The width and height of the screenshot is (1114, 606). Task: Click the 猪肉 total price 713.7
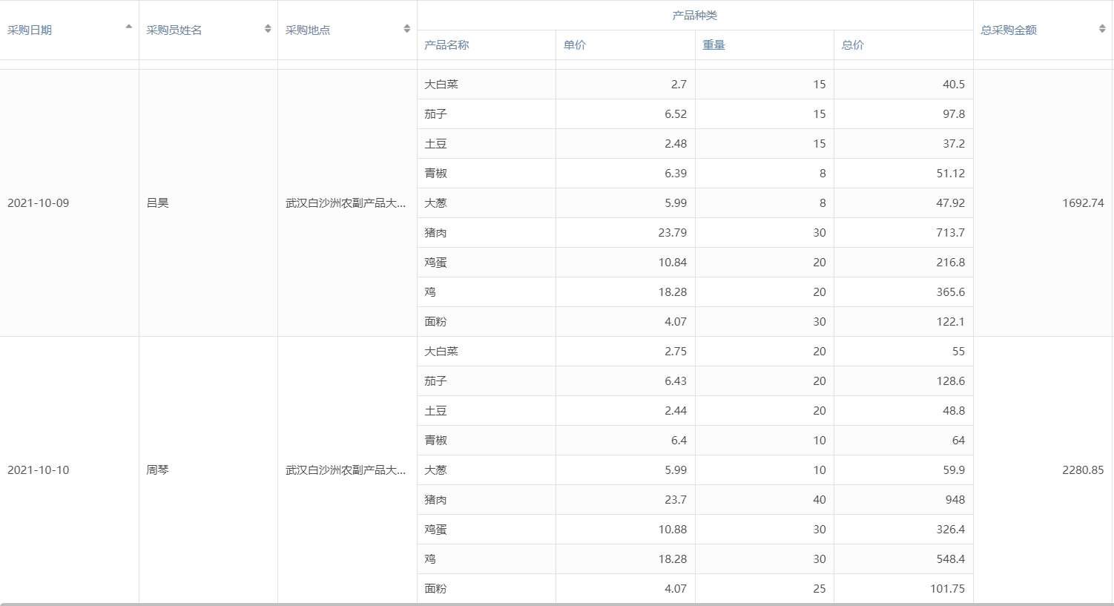950,233
